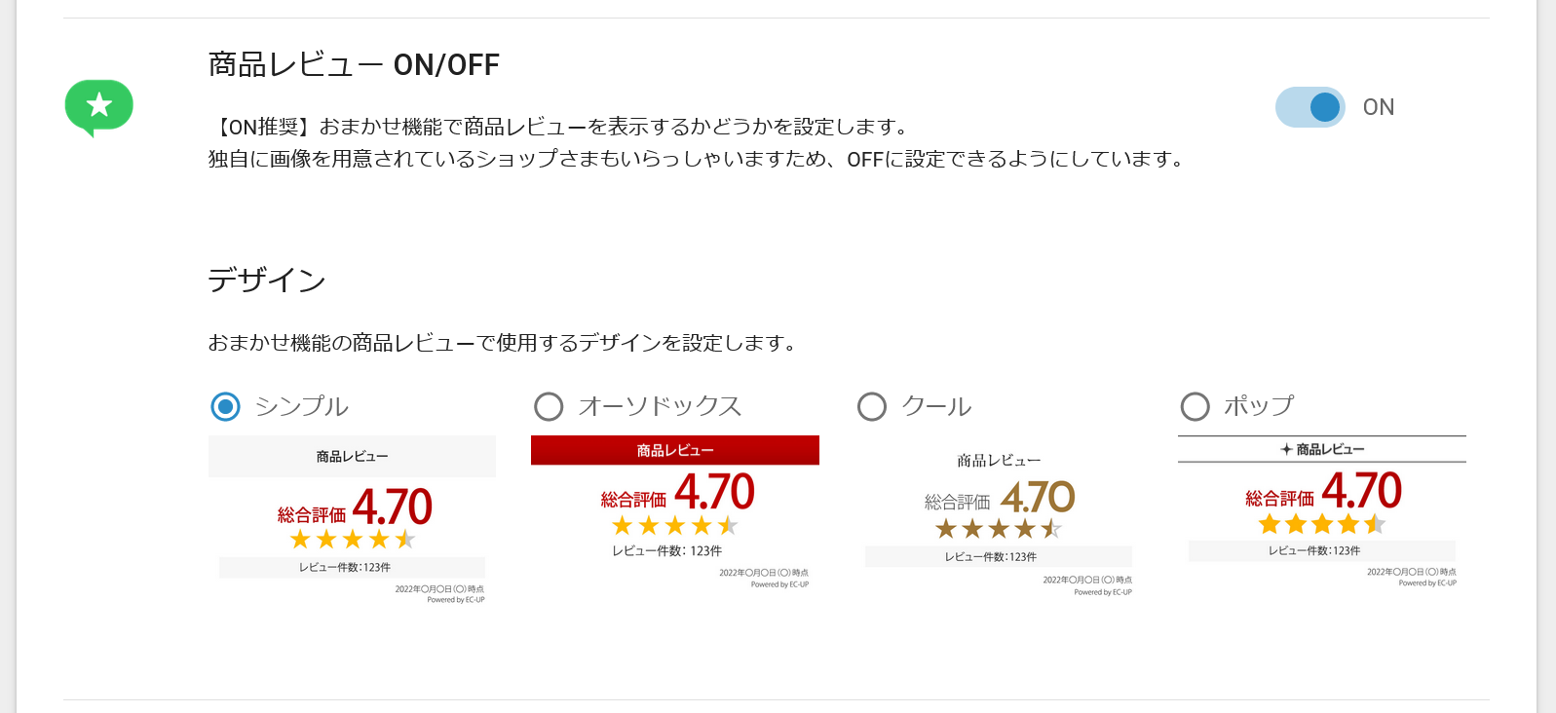
Task: Click the 商品レビュー ON/OFF section heading
Action: (x=354, y=65)
